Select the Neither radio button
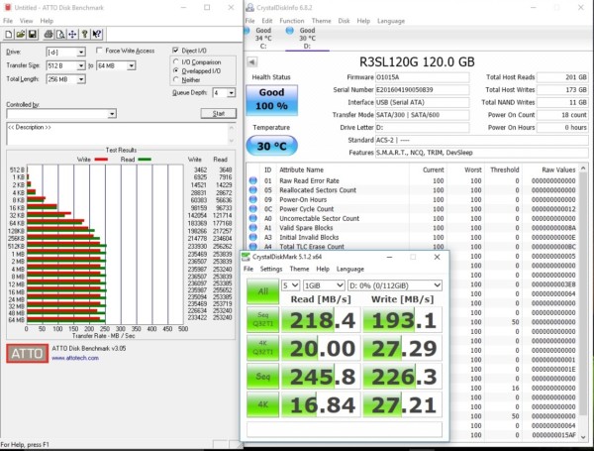Image resolution: width=594 pixels, height=451 pixels. point(176,79)
